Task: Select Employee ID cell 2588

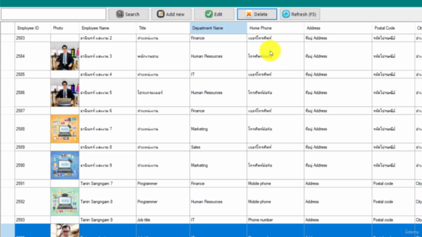Action: 32,129
